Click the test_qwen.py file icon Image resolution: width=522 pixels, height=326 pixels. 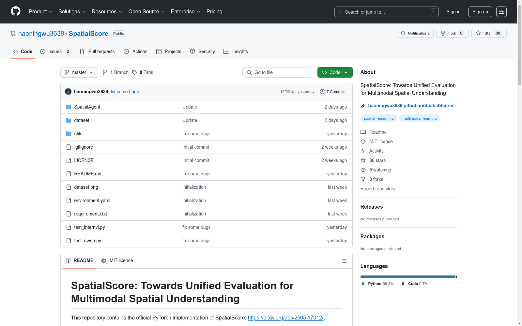click(x=69, y=241)
